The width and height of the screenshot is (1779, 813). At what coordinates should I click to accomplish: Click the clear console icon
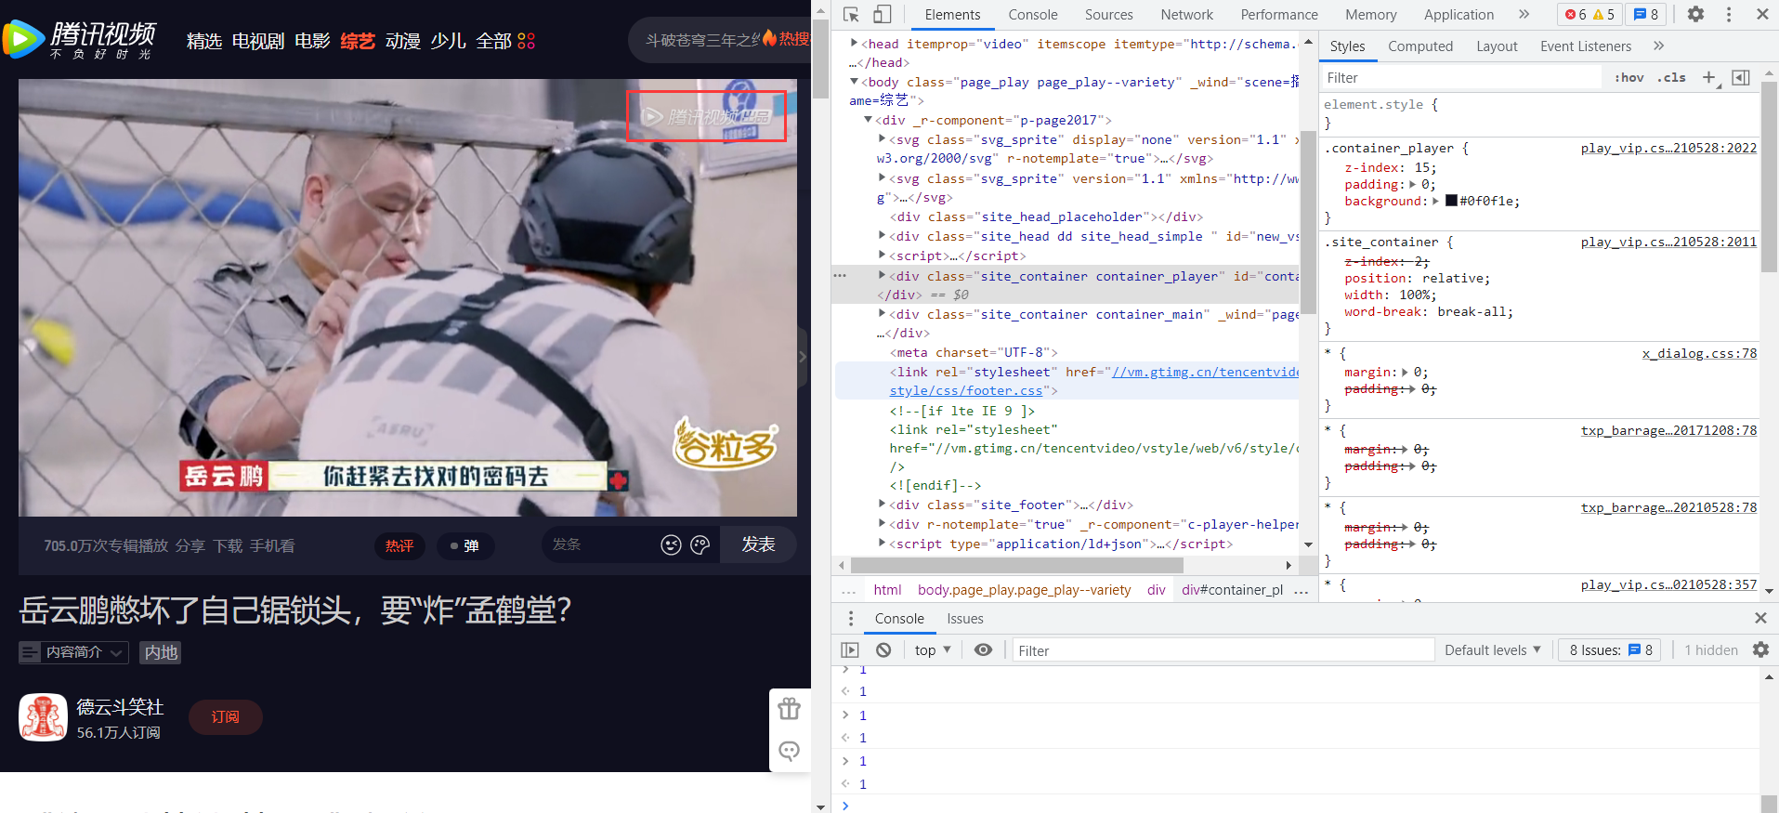883,650
